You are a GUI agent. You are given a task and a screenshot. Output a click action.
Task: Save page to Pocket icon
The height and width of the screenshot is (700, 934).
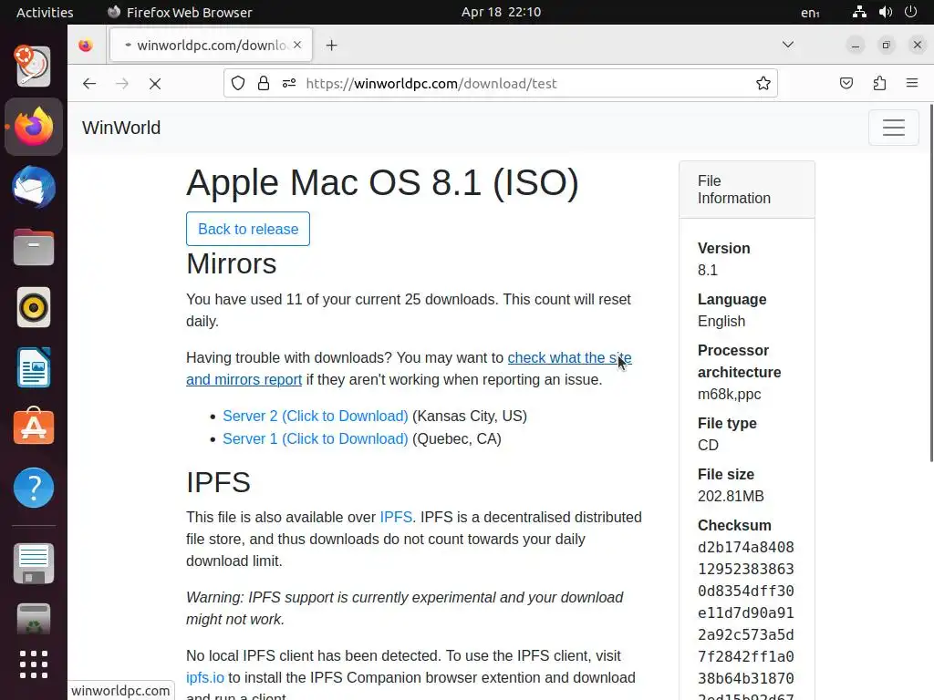tap(846, 83)
